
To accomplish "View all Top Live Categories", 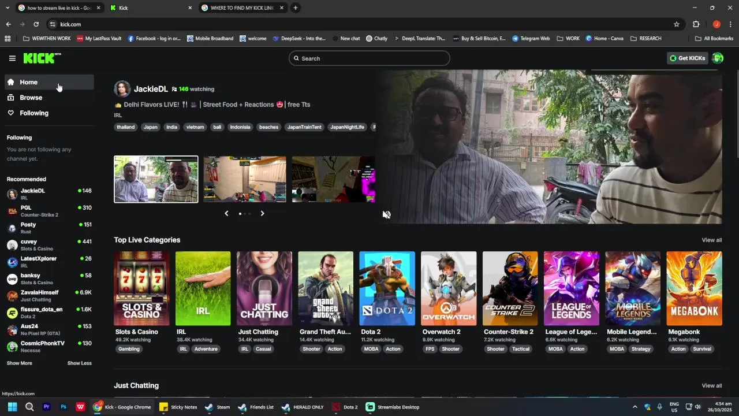I will point(711,240).
